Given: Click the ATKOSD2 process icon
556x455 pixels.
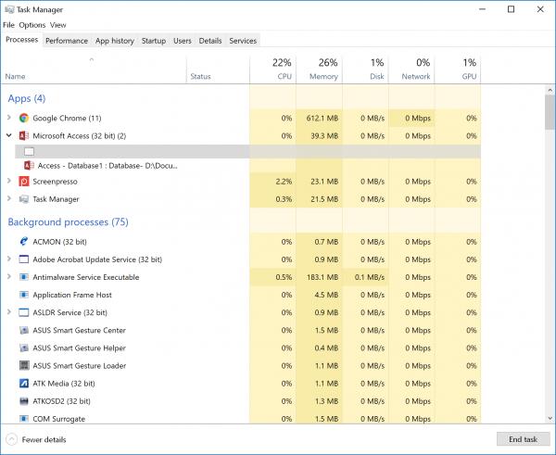Looking at the screenshot, I should click(24, 401).
